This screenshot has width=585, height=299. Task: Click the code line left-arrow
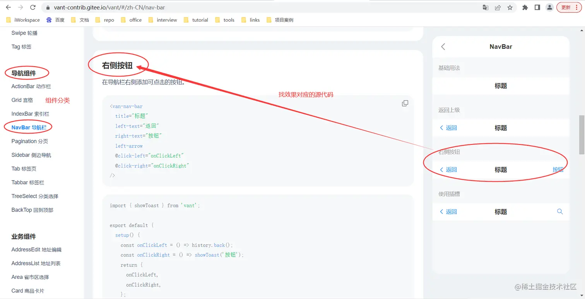tap(129, 146)
